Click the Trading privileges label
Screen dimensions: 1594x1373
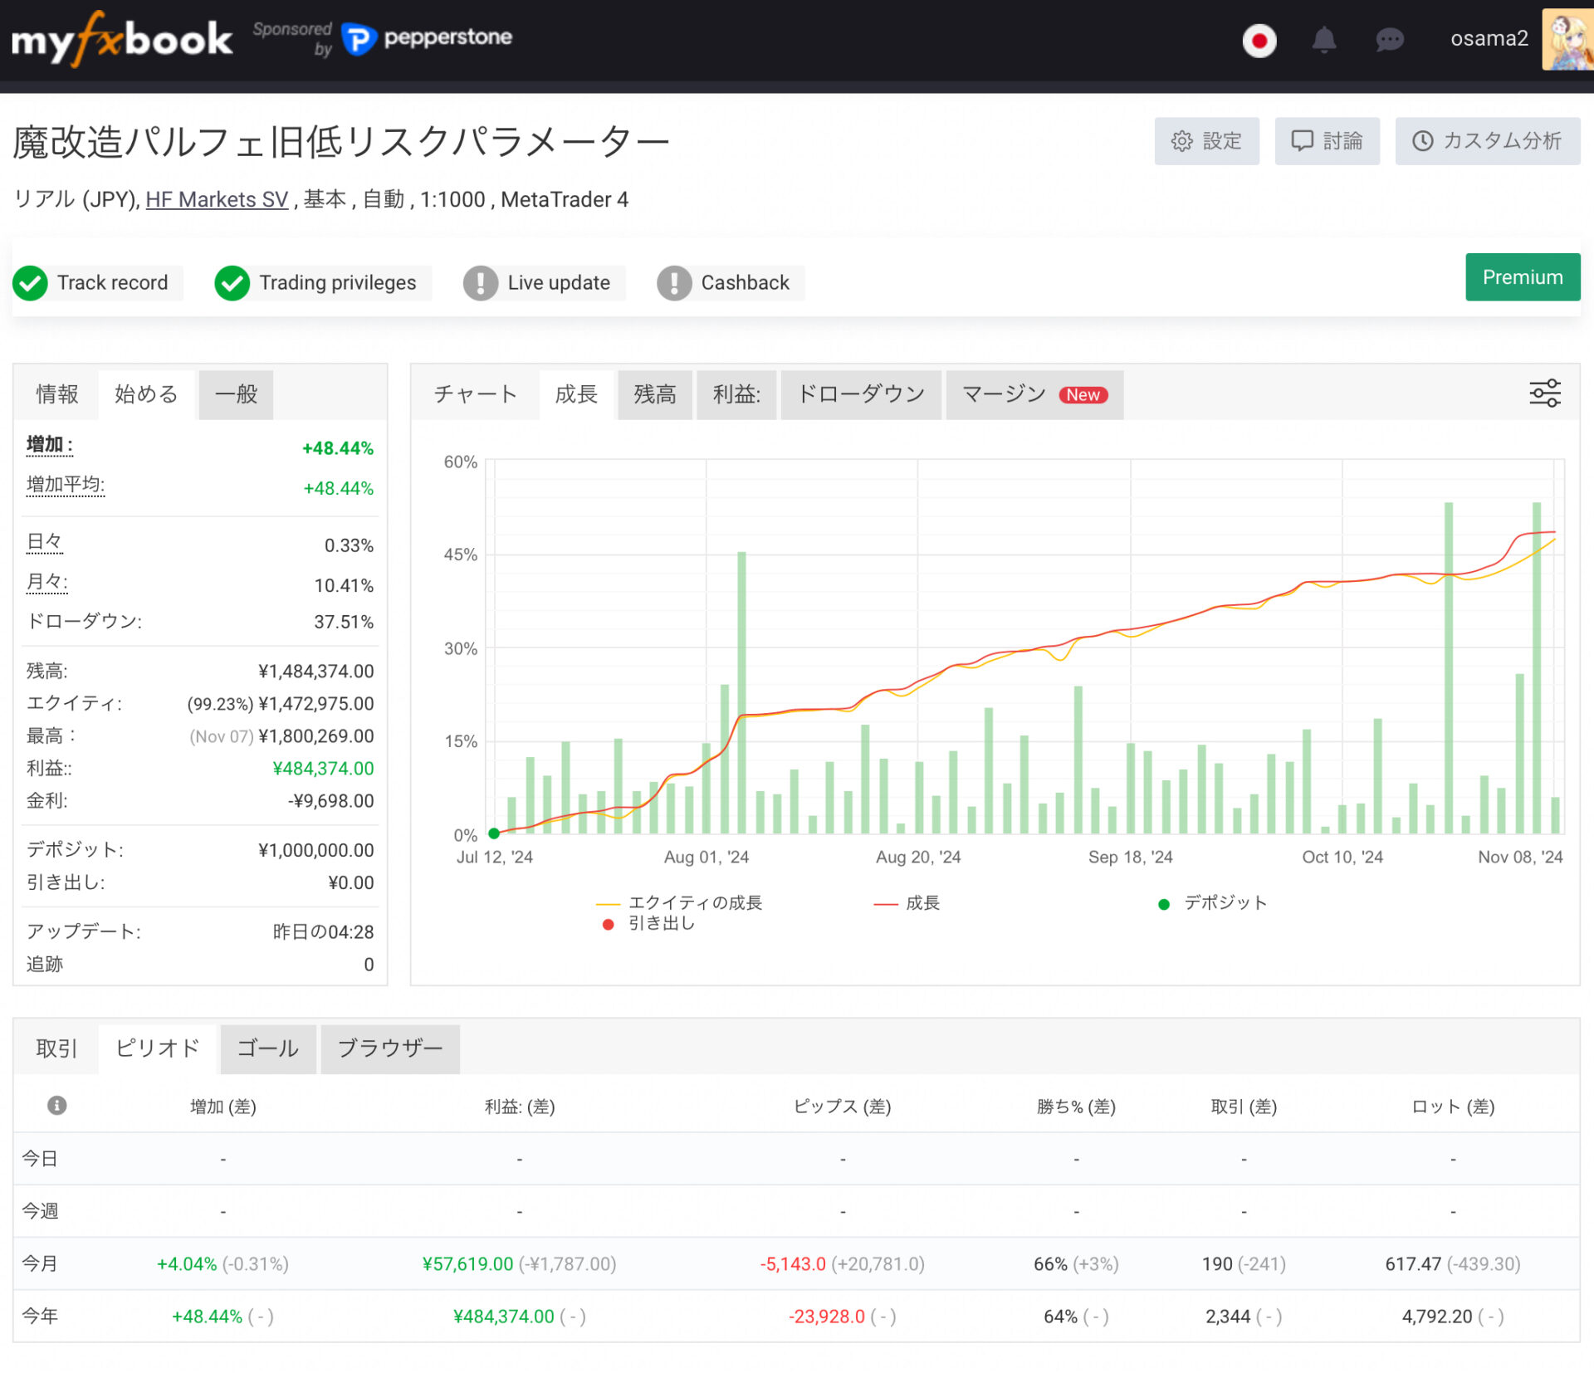pyautogui.click(x=337, y=282)
